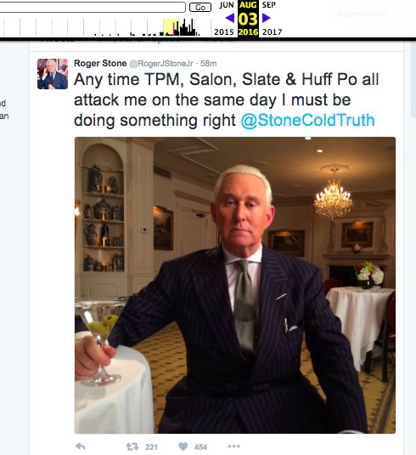Image resolution: width=416 pixels, height=455 pixels.
Task: Go to previous capture with blue left arrow
Action: click(230, 18)
